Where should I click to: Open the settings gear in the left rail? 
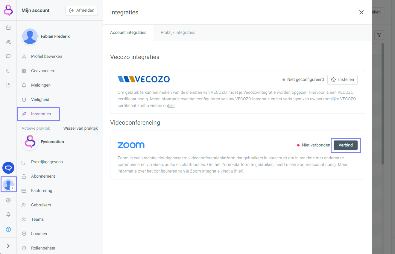(x=8, y=200)
